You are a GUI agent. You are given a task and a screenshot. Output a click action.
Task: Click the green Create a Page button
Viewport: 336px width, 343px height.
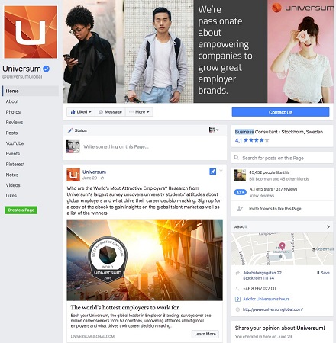pos(21,210)
